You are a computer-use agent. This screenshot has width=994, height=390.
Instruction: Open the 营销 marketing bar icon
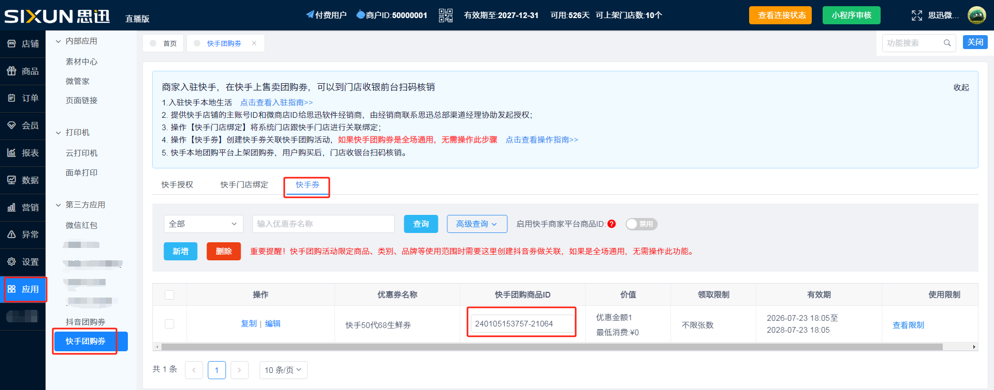tap(11, 207)
